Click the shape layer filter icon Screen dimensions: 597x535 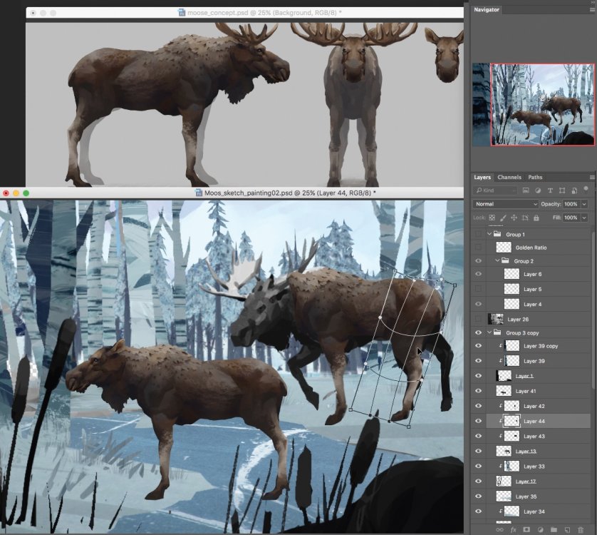[x=562, y=190]
